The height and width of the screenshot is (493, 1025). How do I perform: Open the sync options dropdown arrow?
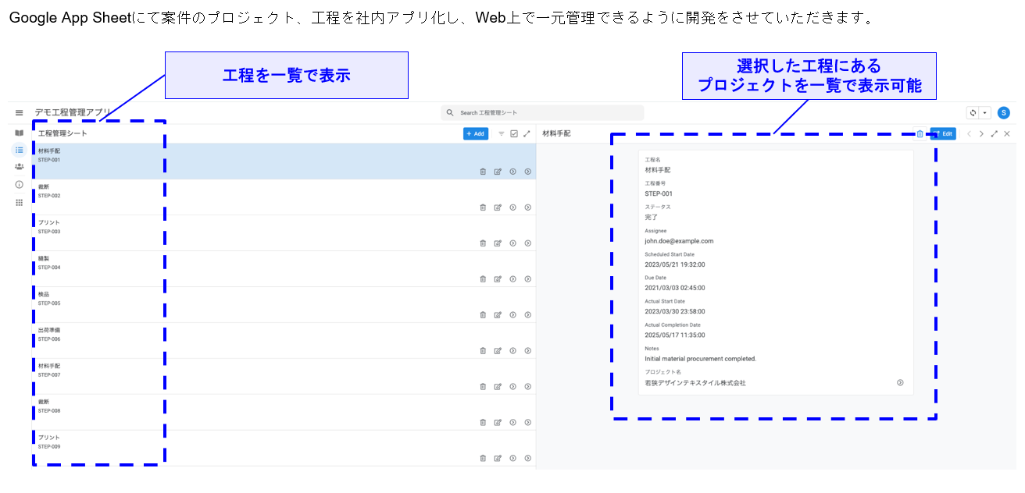tap(984, 112)
